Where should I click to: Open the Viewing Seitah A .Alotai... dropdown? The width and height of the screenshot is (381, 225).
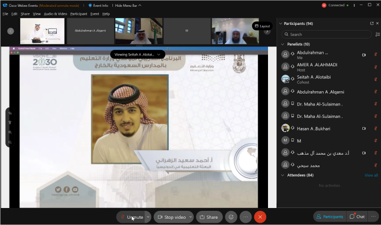(x=137, y=54)
